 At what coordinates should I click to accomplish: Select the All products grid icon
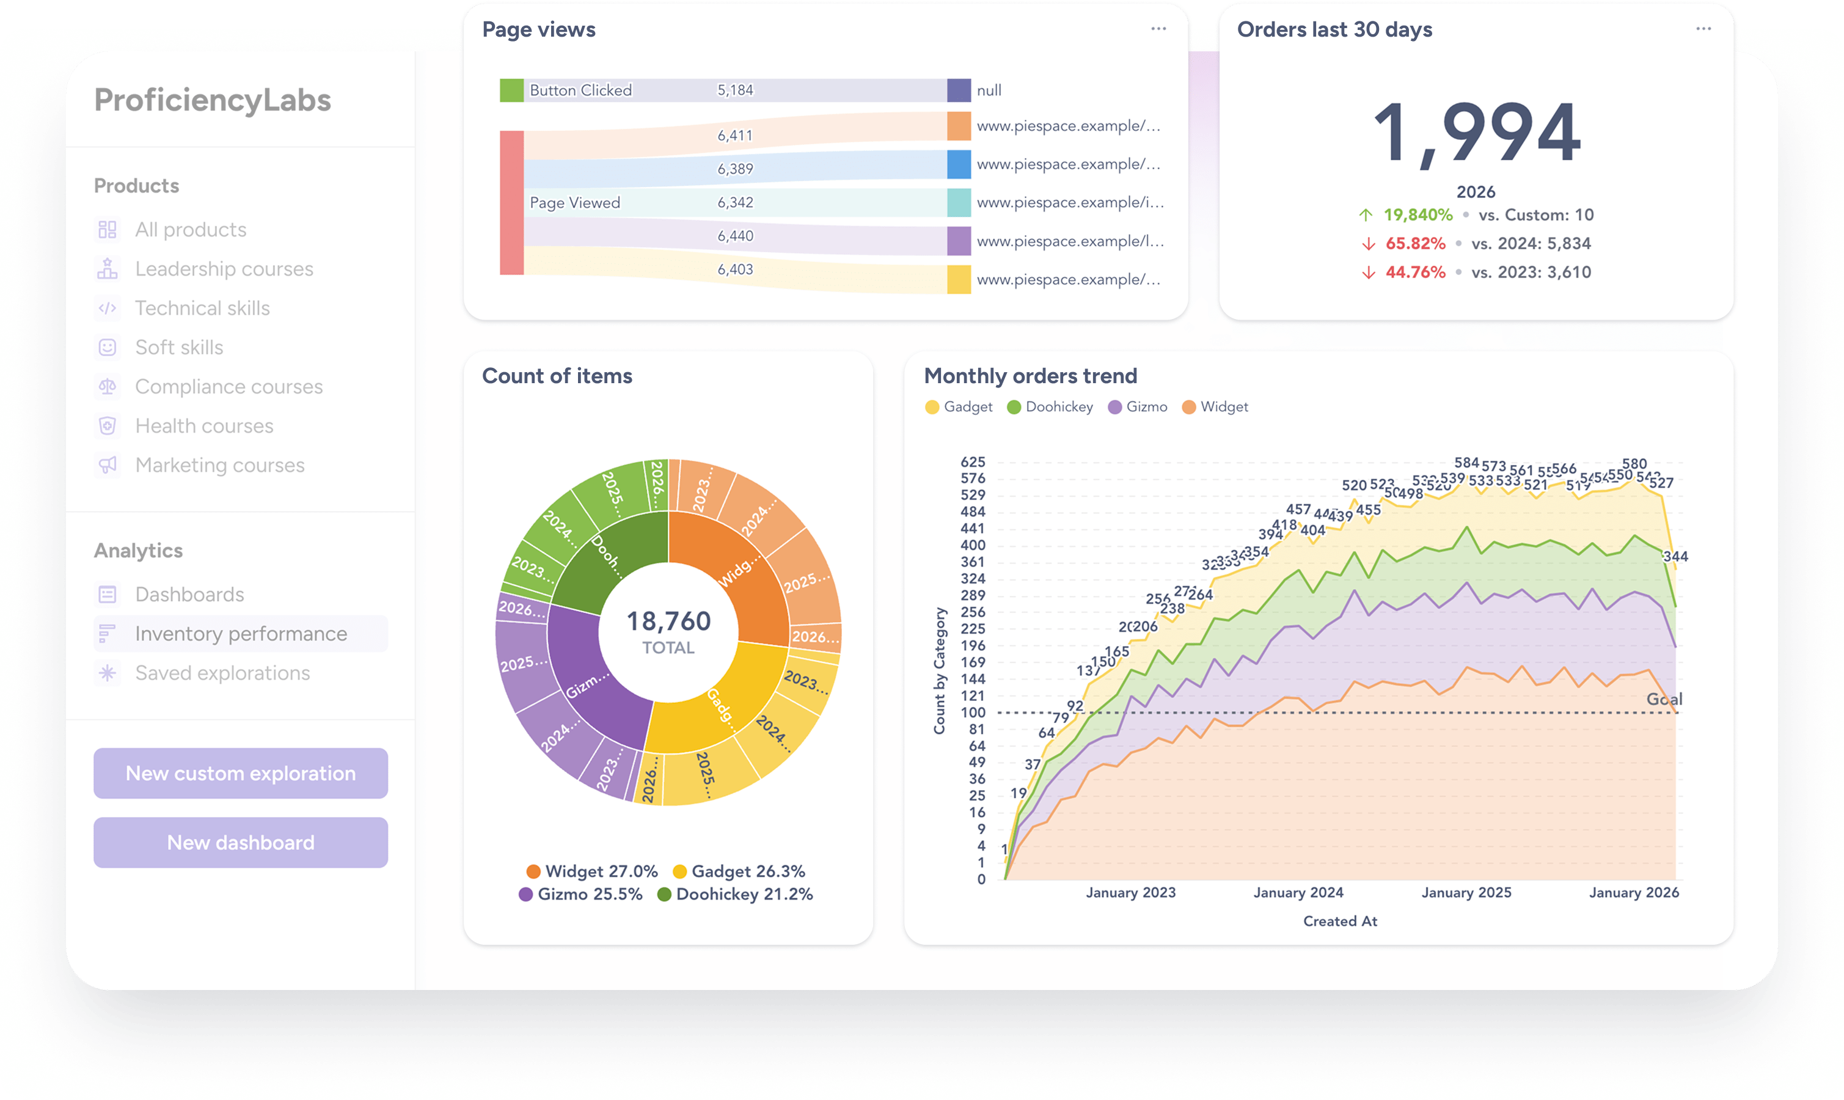[x=109, y=229]
